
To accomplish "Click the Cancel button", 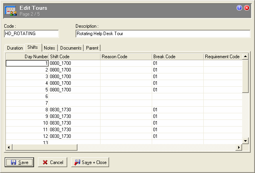I will (52, 162).
